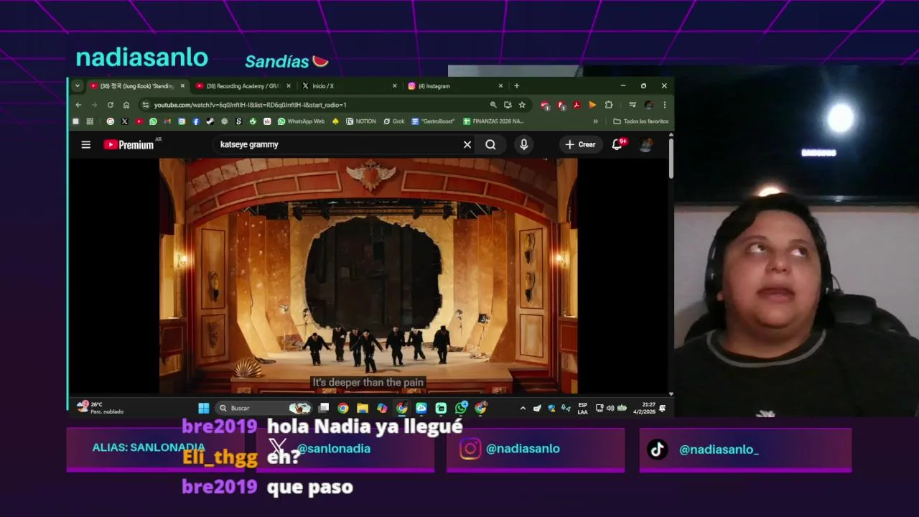Screen dimensions: 919x517
Task: Close the Inicio / X tab
Action: 394,86
